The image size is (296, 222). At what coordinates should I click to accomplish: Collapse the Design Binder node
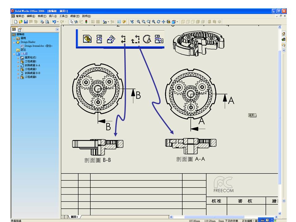point(14,43)
